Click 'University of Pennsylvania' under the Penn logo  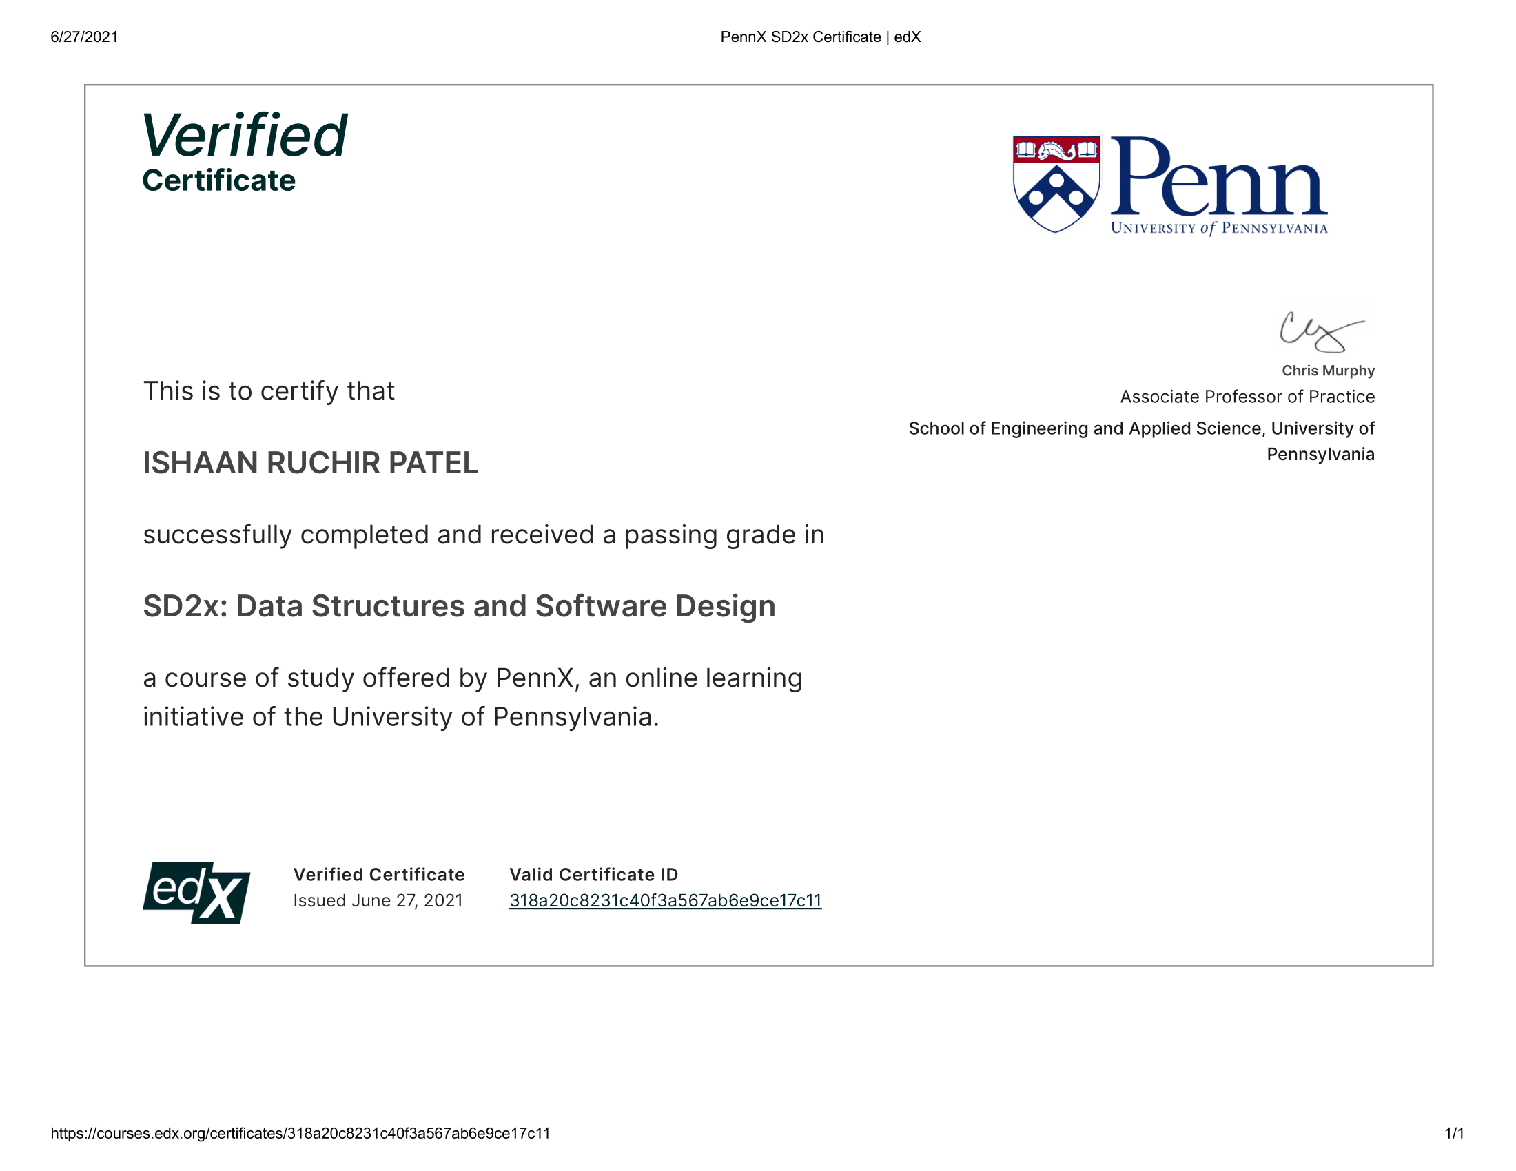coord(1219,227)
